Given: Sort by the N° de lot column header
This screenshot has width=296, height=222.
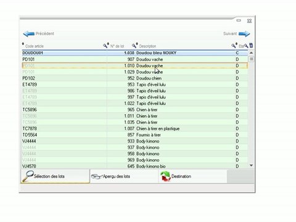Looking at the screenshot, I should point(117,46).
